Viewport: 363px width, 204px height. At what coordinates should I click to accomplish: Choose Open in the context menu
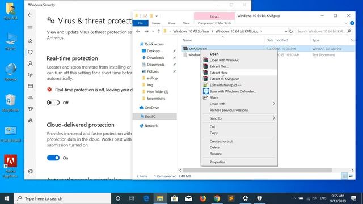pyautogui.click(x=239, y=54)
